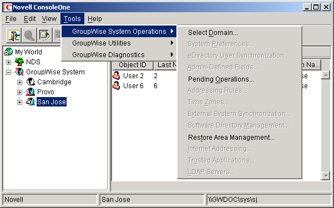
Task: Click the GroupWise System globe icon
Action: (x=19, y=72)
